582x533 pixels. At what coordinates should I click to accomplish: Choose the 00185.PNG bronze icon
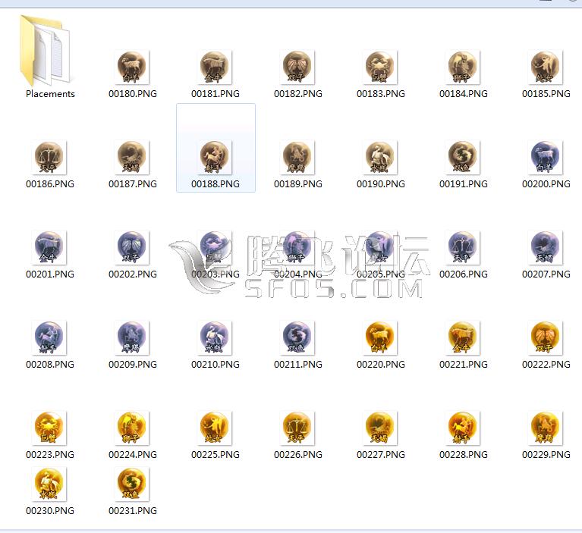pos(546,67)
